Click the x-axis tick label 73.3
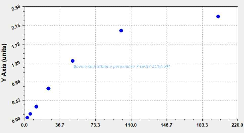 pyautogui.click(x=95, y=125)
